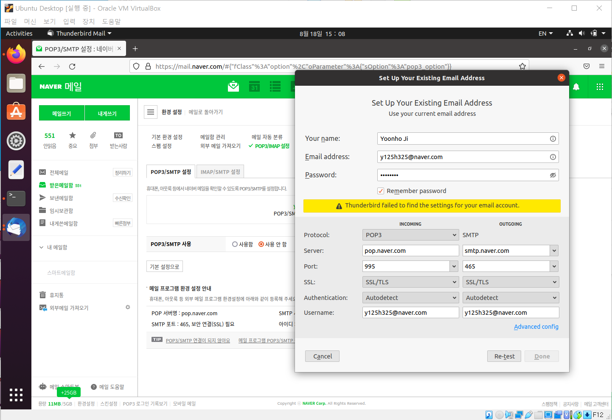Open Naver notifications bell
The width and height of the screenshot is (612, 420).
(576, 87)
